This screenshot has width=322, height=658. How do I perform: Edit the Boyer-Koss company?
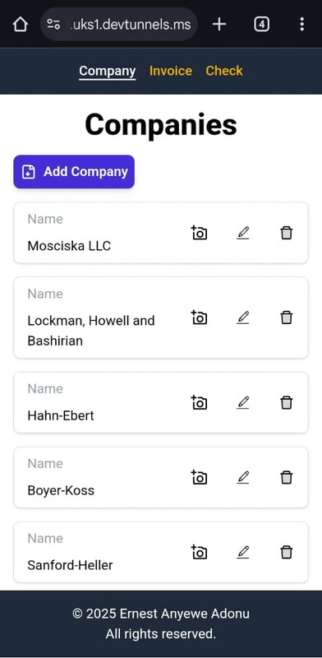click(243, 477)
